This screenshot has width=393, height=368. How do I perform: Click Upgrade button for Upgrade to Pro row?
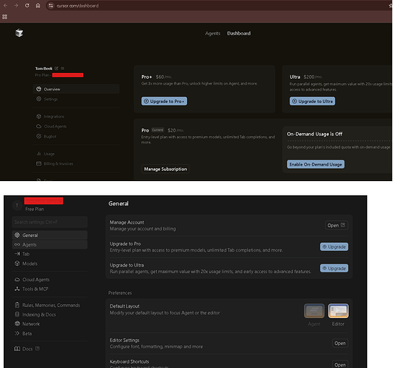click(334, 247)
